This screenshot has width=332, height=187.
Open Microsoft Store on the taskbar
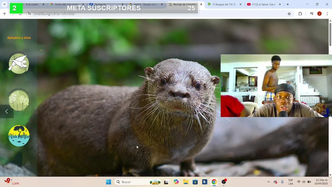click(195, 182)
